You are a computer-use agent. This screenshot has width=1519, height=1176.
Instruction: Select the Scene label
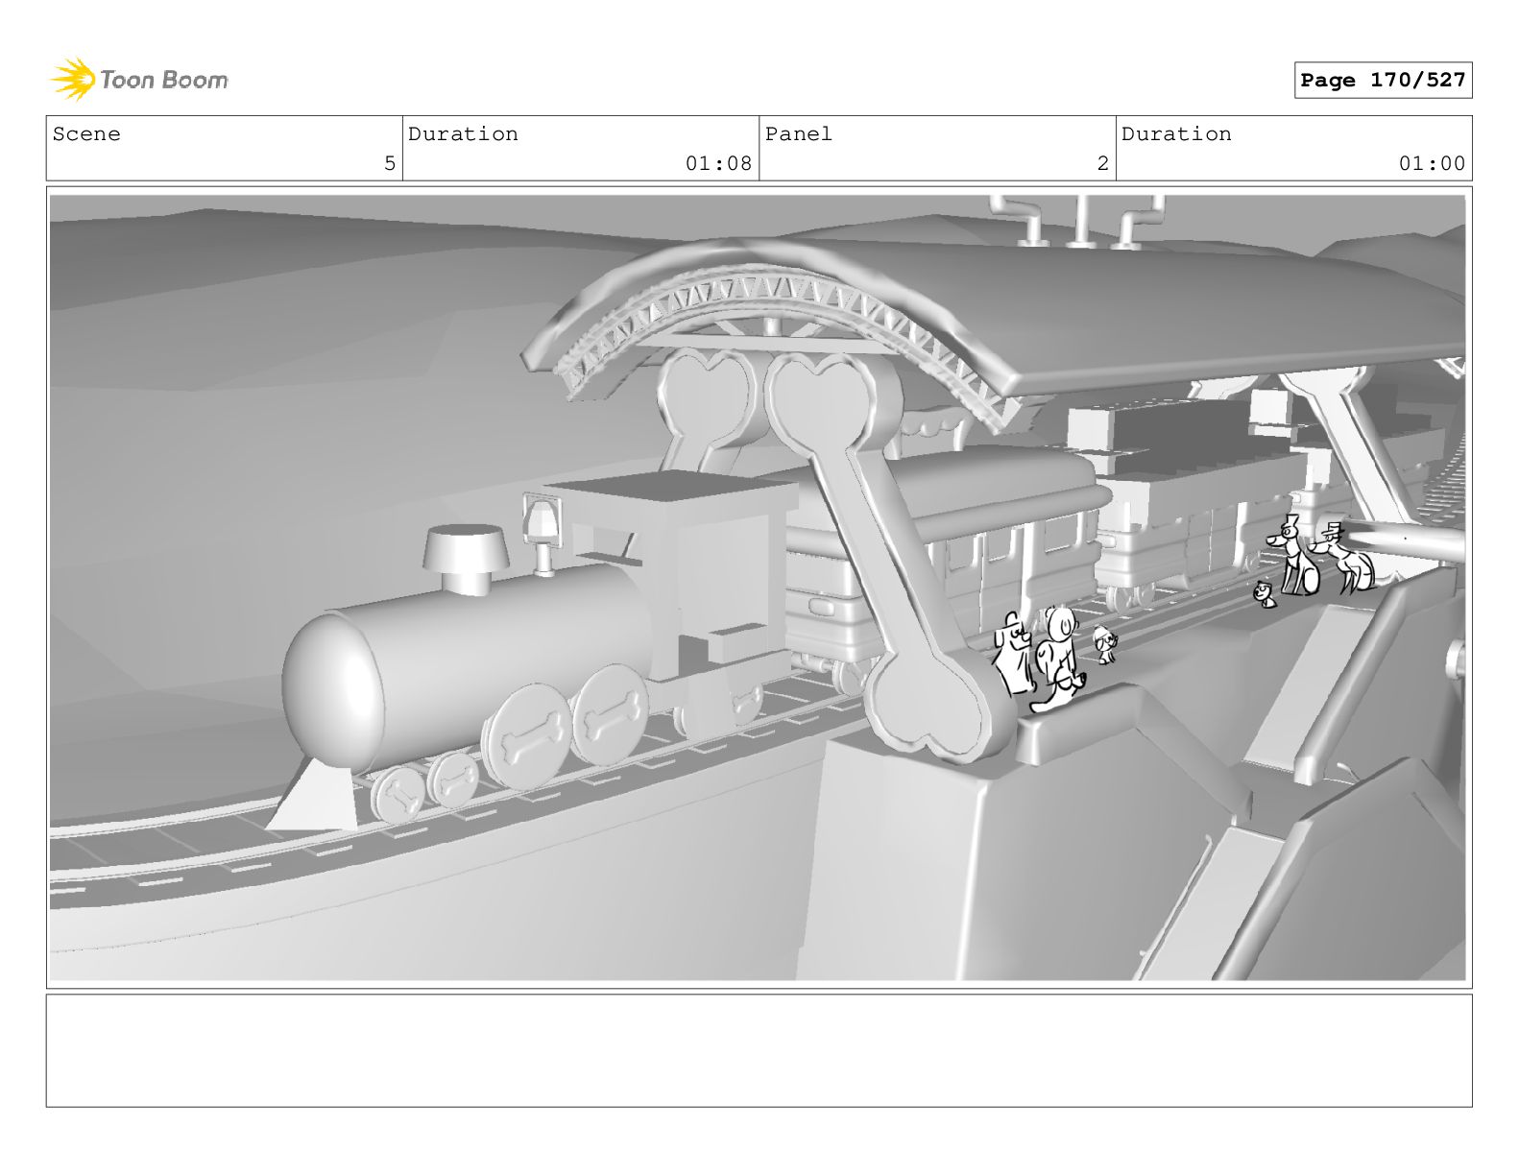[x=87, y=134]
